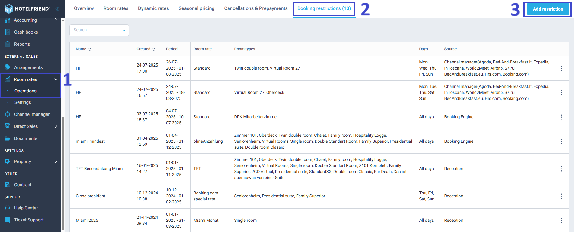
Task: Click the Cash books icon
Action: pos(8,32)
